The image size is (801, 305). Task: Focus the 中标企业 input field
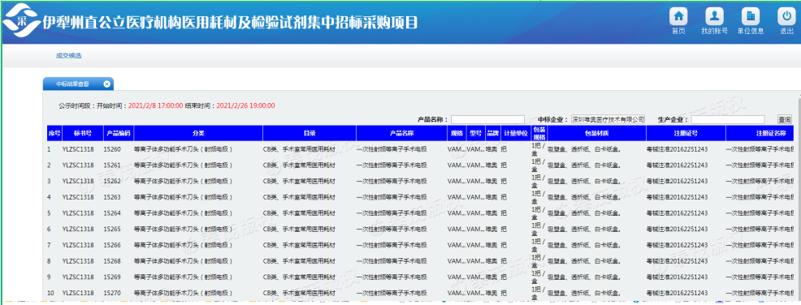point(608,119)
